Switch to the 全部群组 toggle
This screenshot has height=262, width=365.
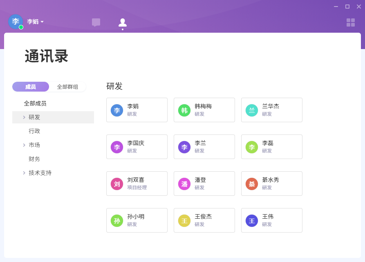point(67,87)
